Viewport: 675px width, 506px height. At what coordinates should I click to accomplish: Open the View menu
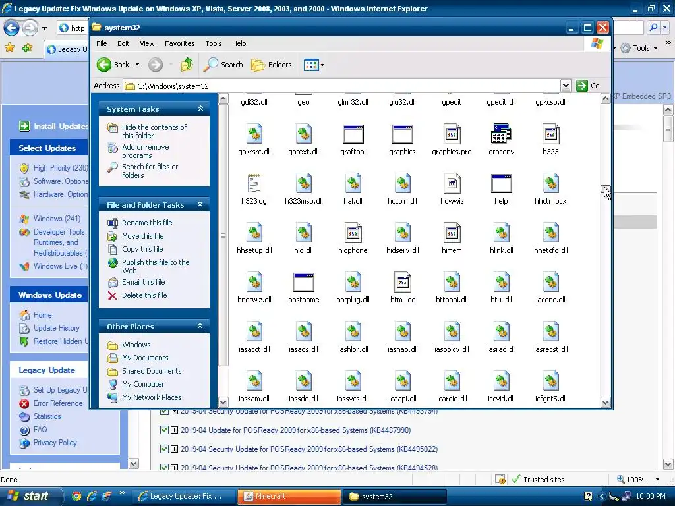click(147, 43)
